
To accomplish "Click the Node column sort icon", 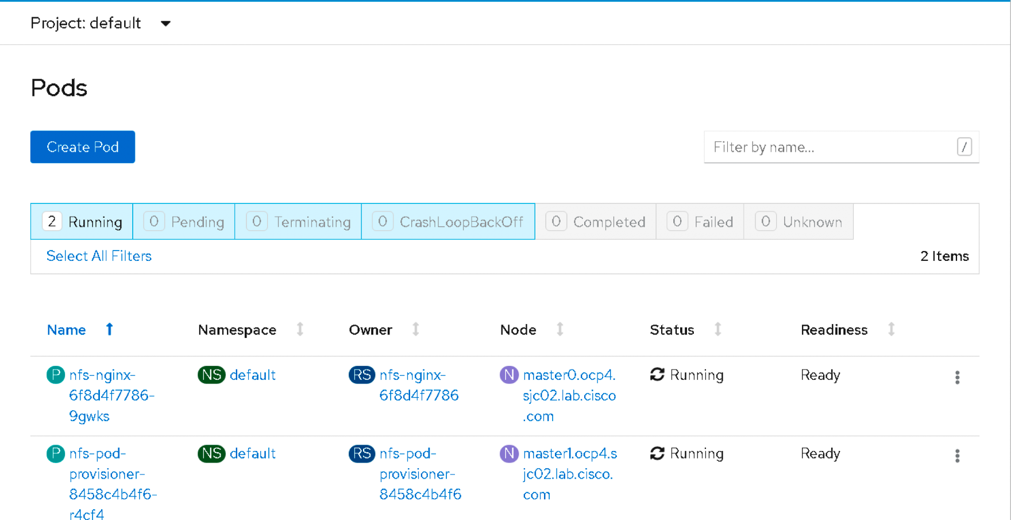I will pos(559,329).
